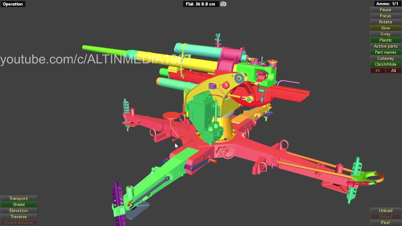Fire the gun
The width and height of the screenshot is (402, 226).
tap(385, 223)
